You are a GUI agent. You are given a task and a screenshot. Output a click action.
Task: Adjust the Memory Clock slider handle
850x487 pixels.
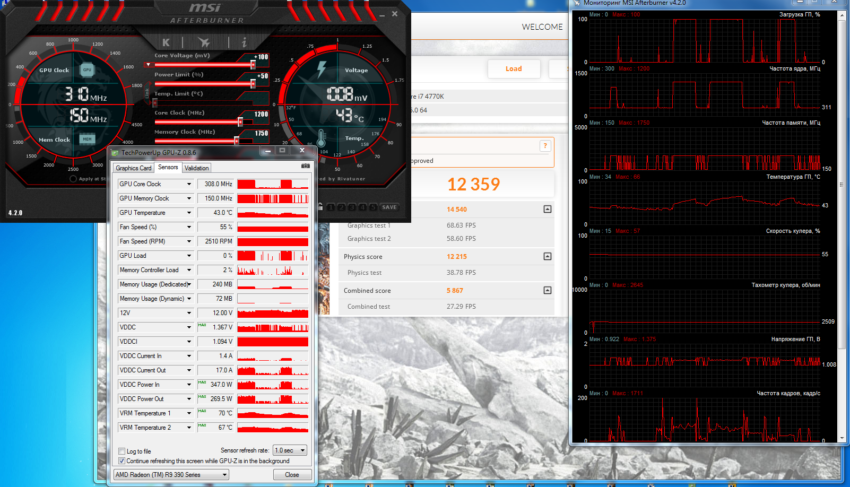pyautogui.click(x=237, y=141)
